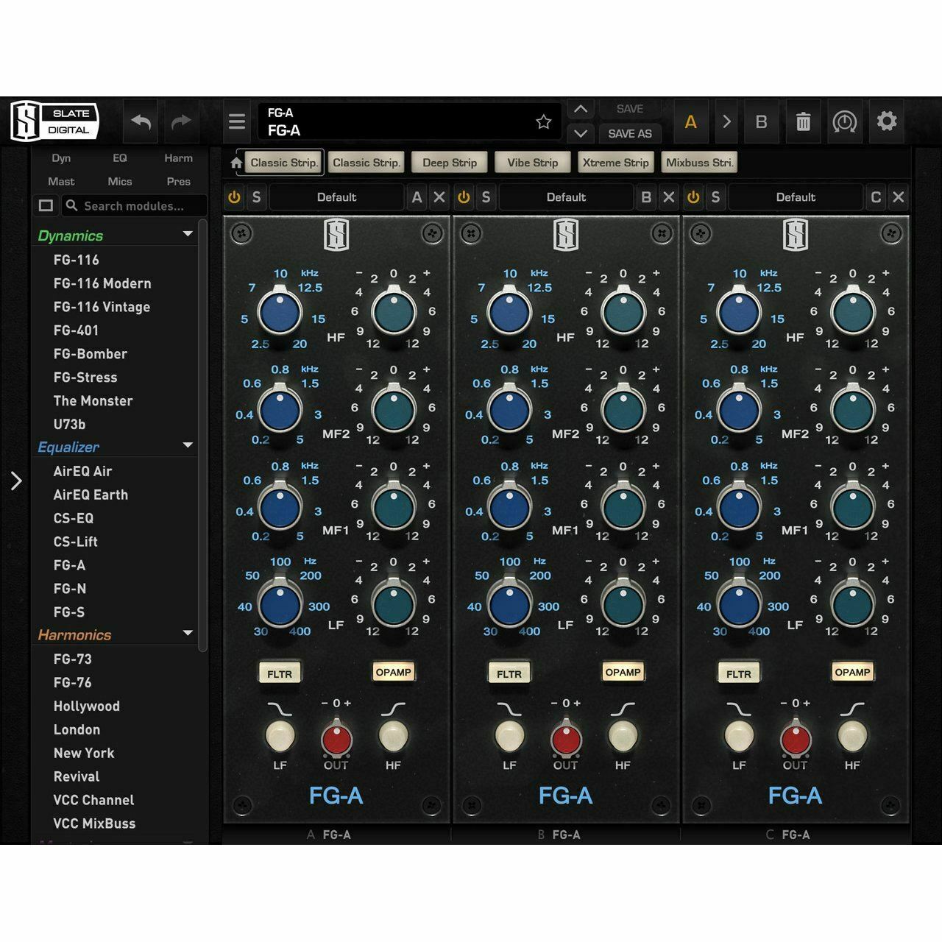942x942 pixels.
Task: Select the first Classic Strip tab
Action: [283, 163]
